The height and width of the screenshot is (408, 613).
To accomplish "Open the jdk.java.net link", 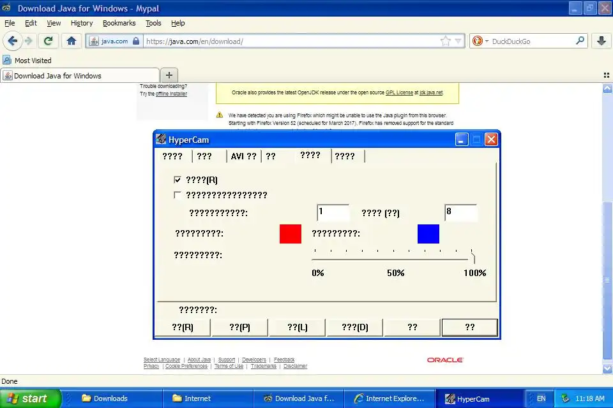I will [x=431, y=92].
